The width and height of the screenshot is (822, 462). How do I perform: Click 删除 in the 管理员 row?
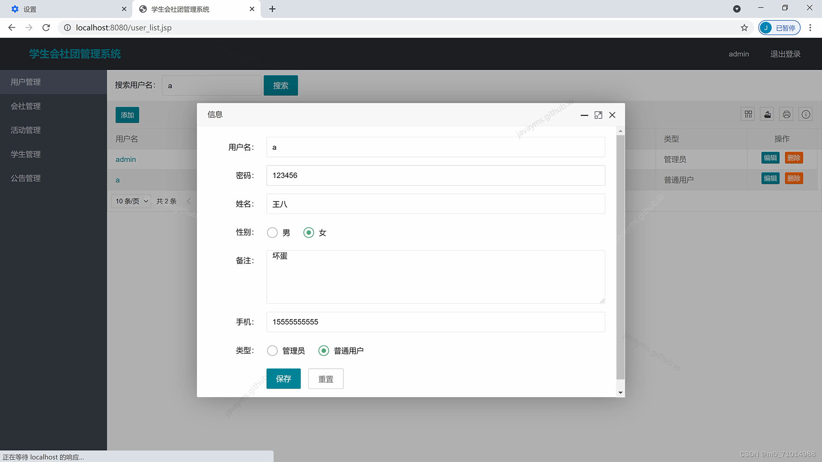coord(794,158)
